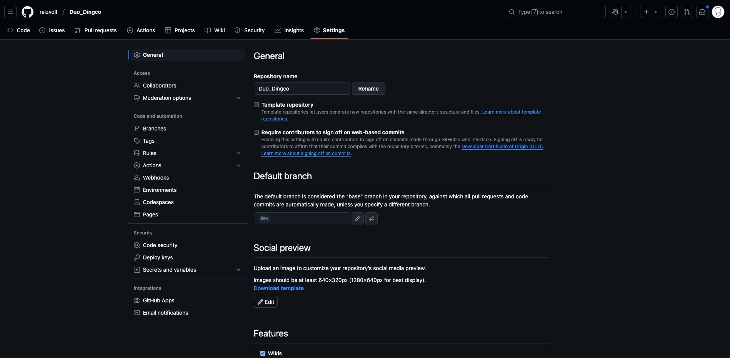Enable Template repository checkbox

[256, 105]
